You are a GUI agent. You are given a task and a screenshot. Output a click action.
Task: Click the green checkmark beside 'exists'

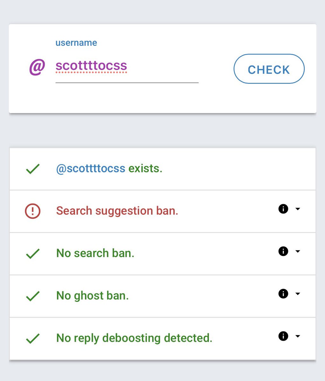[x=33, y=169]
